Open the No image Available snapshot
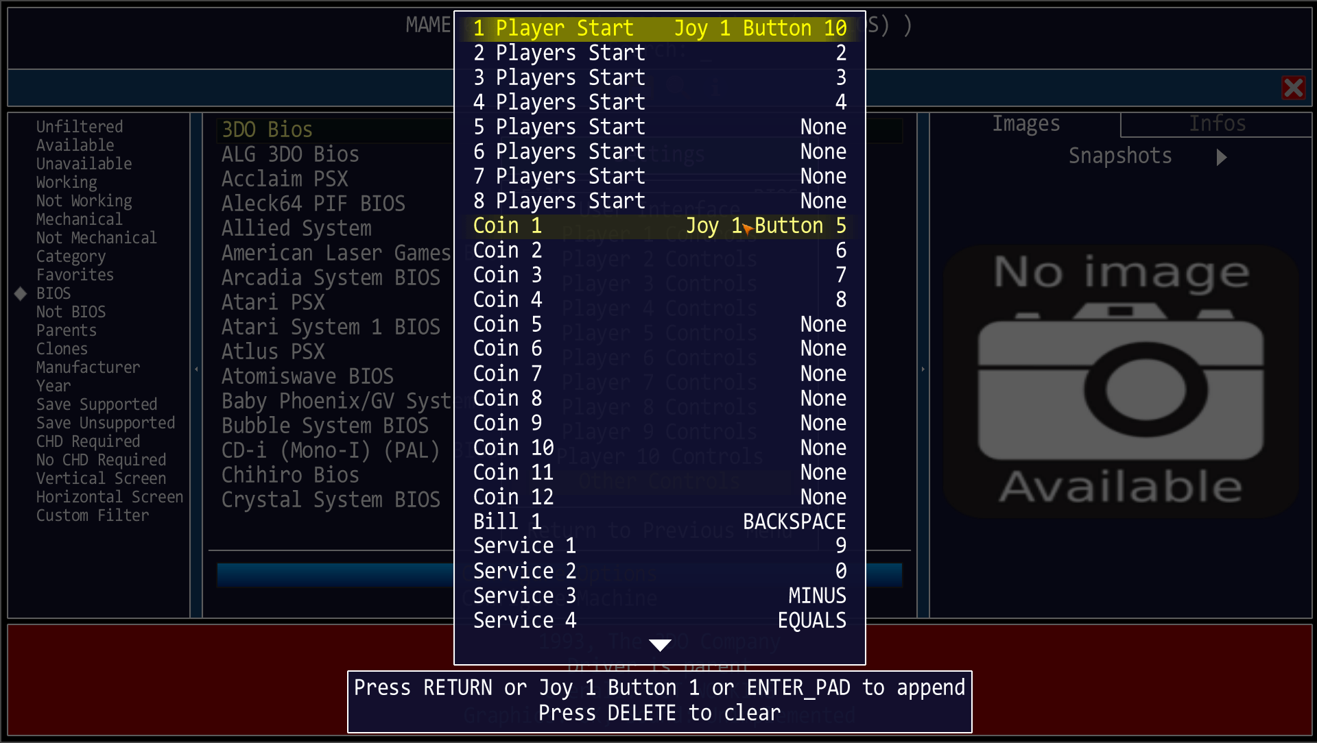 1121,381
